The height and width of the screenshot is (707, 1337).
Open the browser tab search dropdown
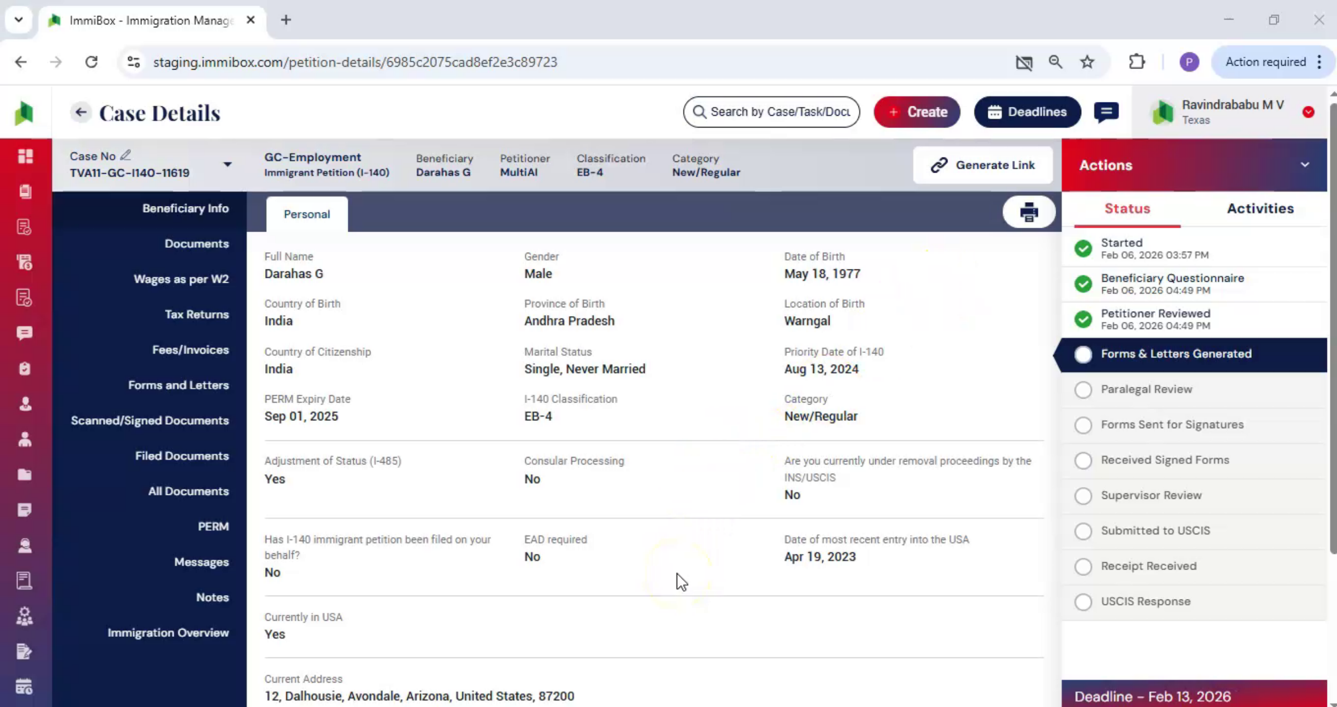pos(18,20)
